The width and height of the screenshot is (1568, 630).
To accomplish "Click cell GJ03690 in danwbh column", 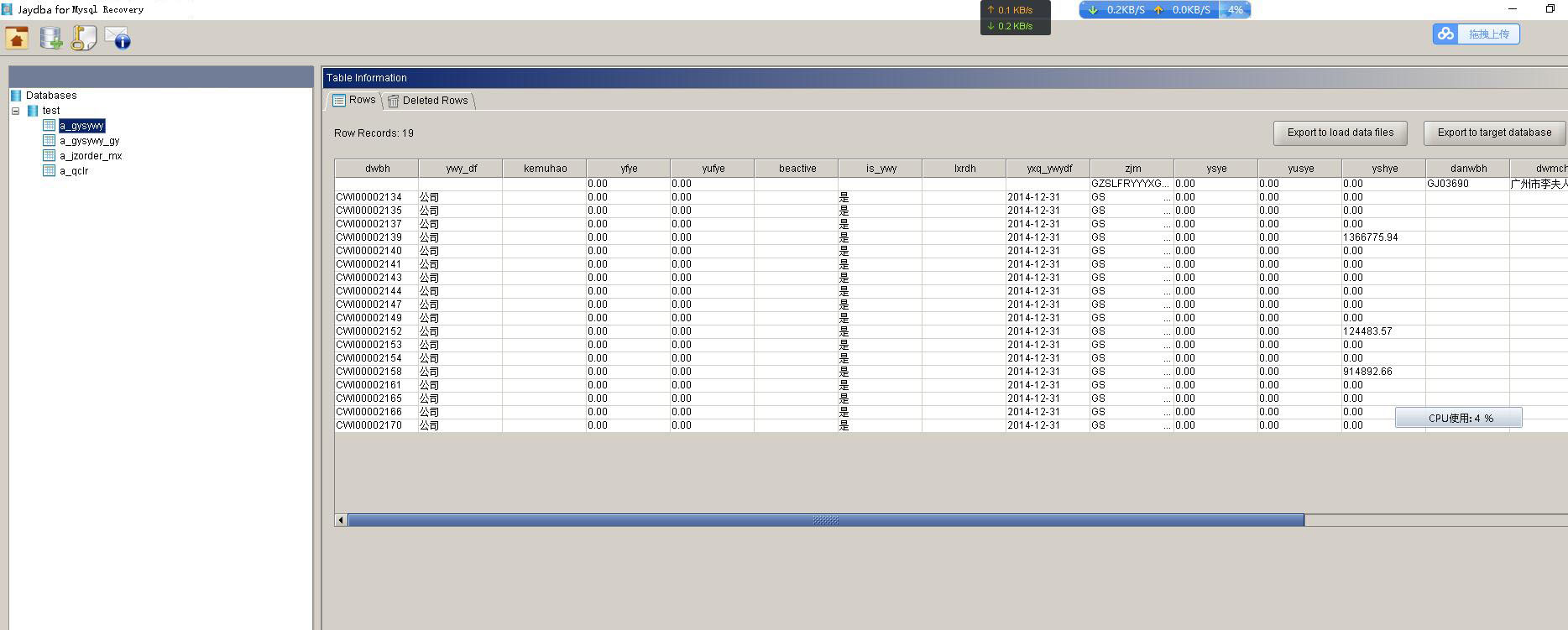I will (1468, 184).
